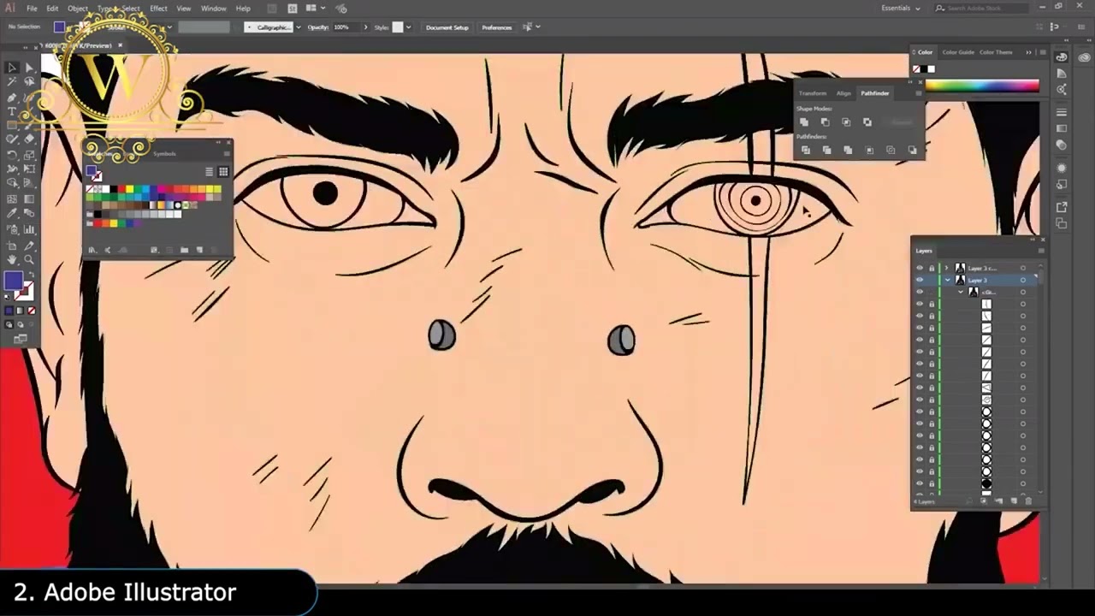Show swatches in list view
The height and width of the screenshot is (616, 1095).
click(x=209, y=172)
